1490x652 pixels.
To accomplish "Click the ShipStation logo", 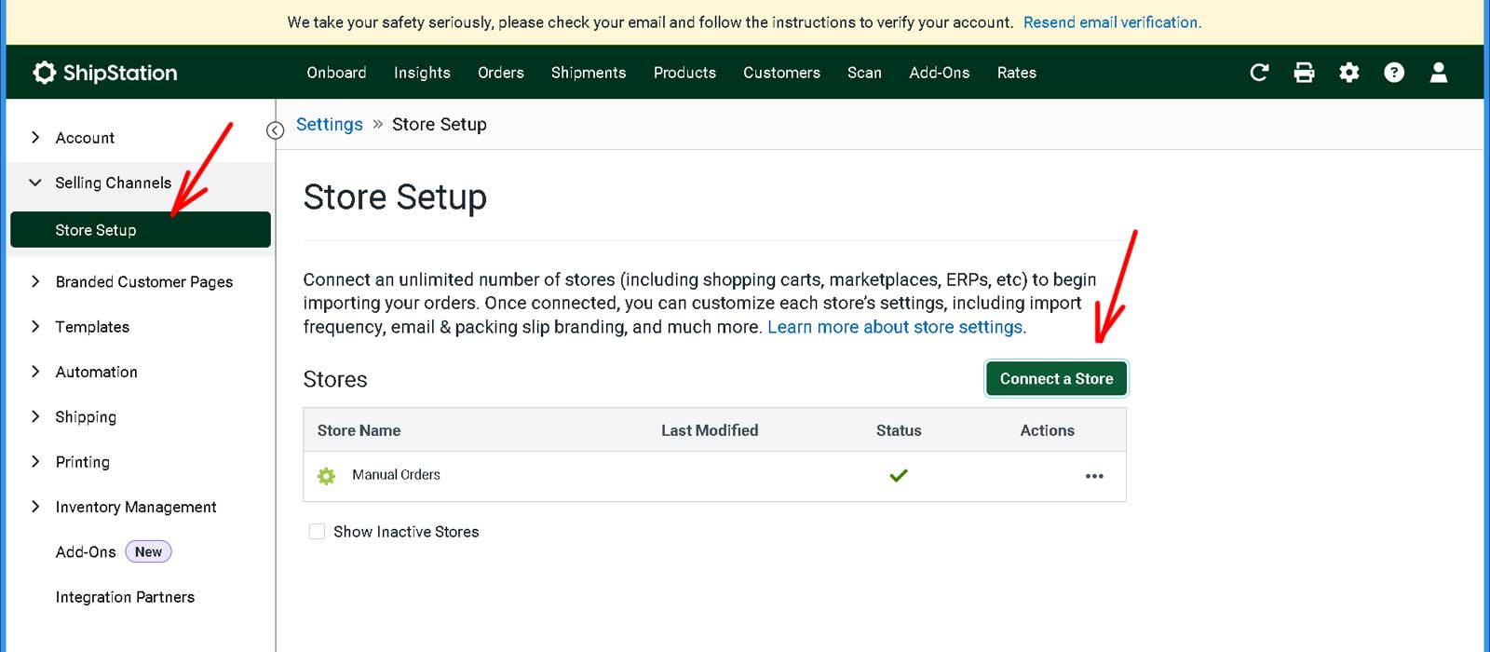I will point(104,73).
